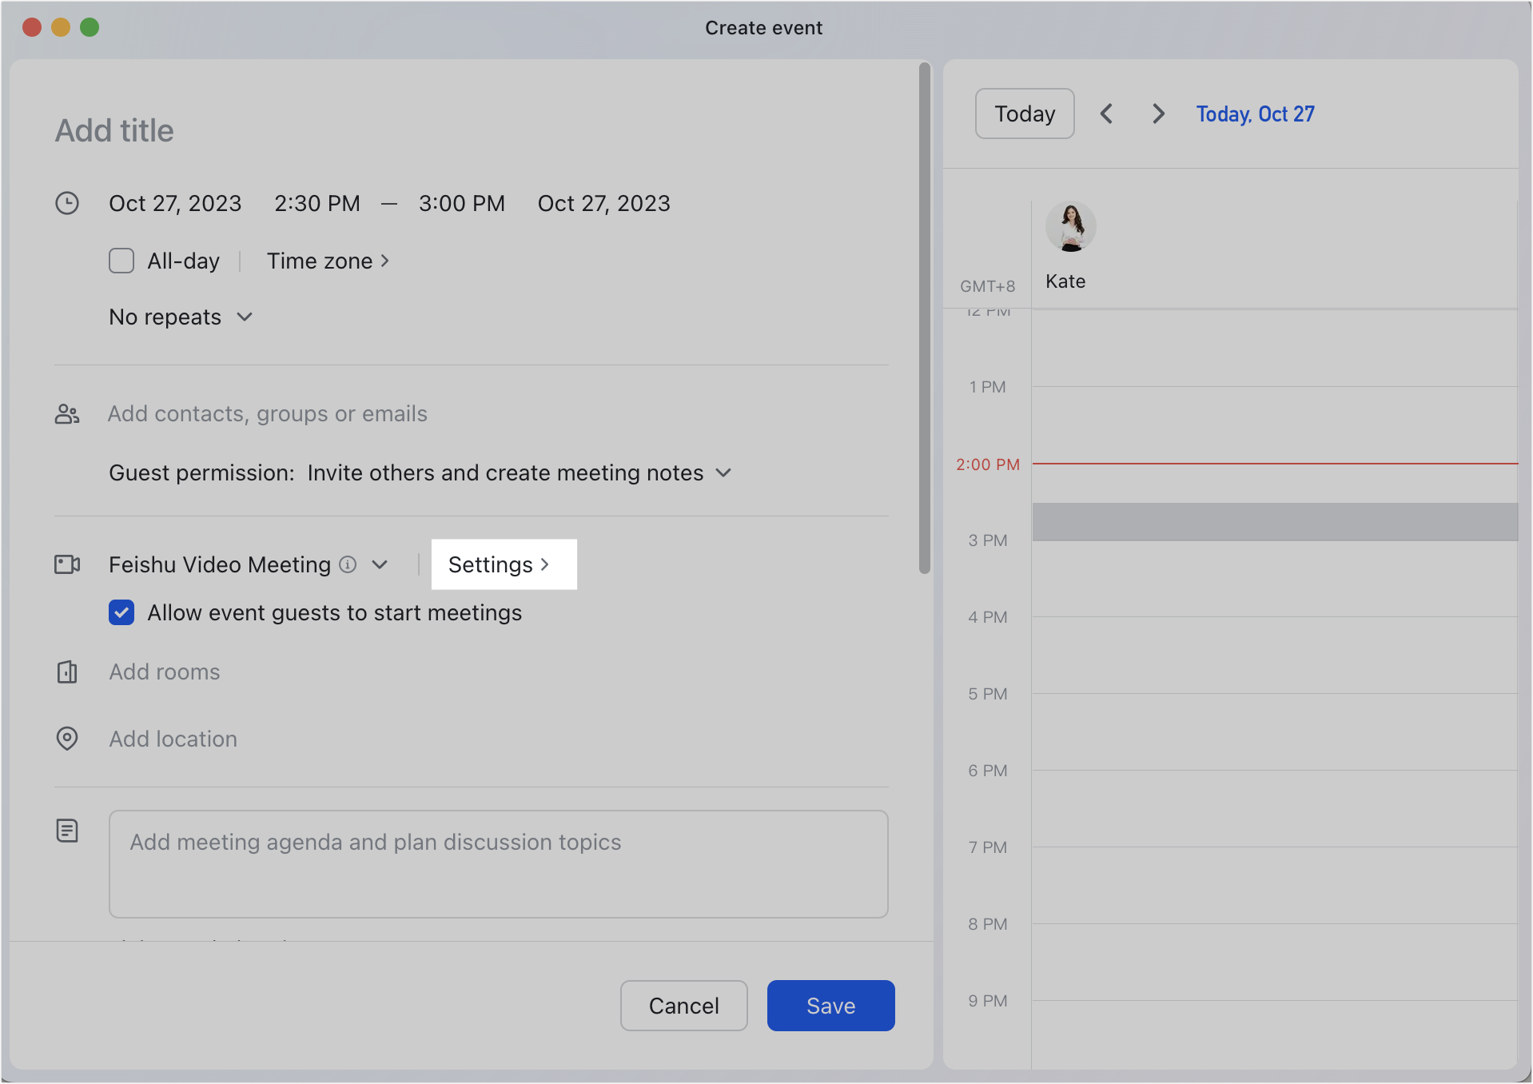
Task: Click the location pin icon beside Add location
Action: pos(67,739)
